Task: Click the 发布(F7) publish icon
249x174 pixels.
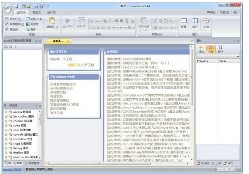Action: (81, 20)
